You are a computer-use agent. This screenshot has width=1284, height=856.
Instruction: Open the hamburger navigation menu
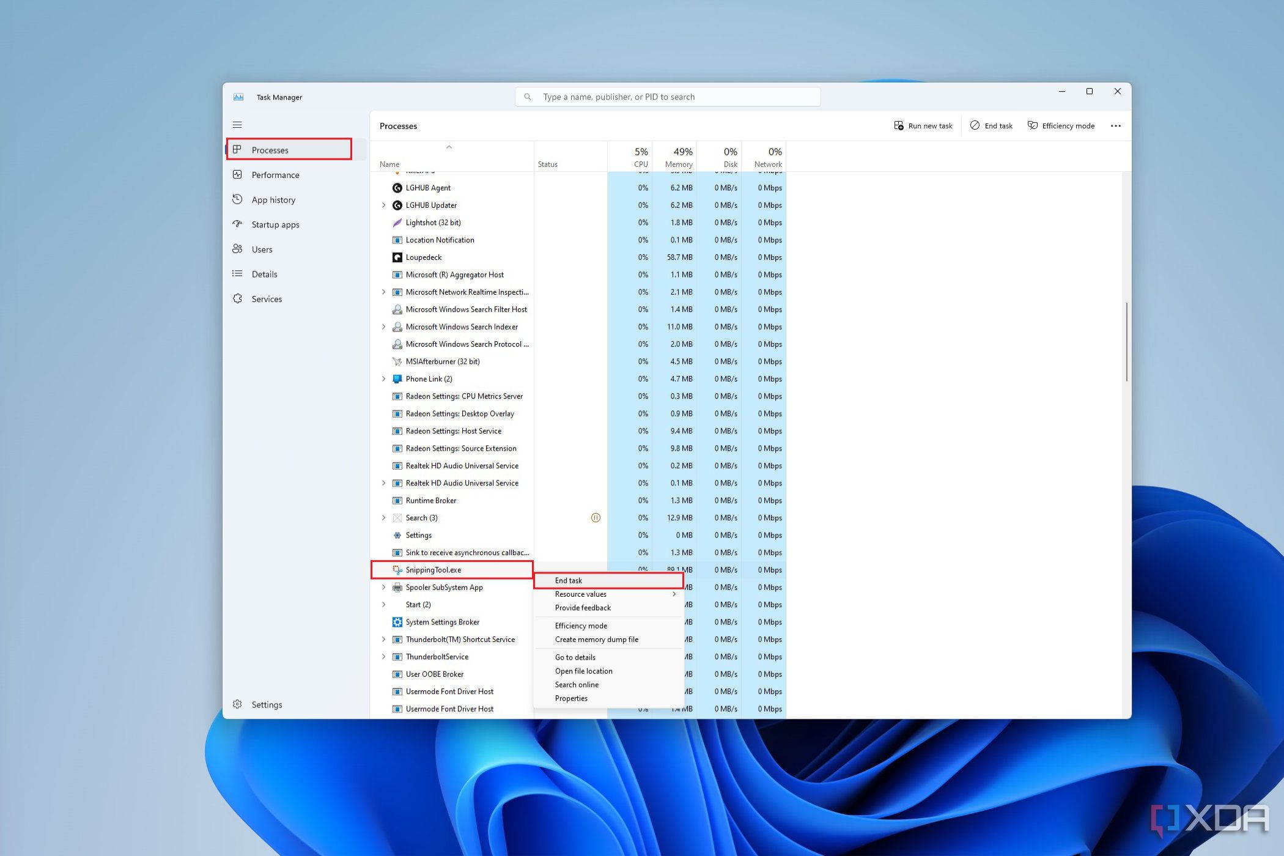click(237, 125)
